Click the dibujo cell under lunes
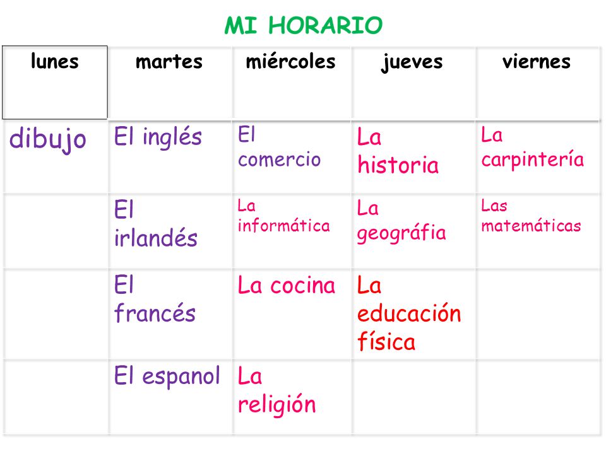606x454 pixels. pos(56,157)
